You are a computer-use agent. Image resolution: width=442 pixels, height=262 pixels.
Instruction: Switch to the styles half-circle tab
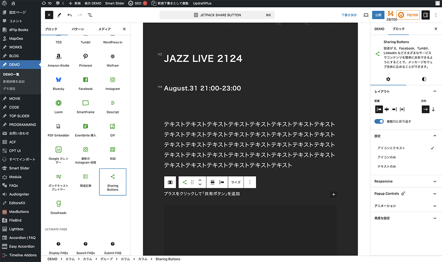tap(424, 79)
